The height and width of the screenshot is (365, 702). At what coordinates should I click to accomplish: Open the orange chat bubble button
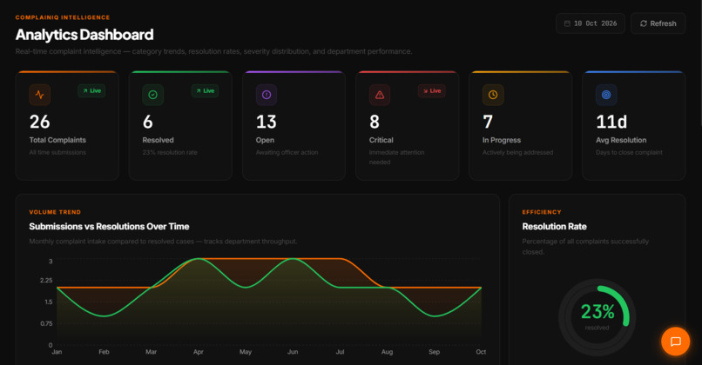coord(676,342)
